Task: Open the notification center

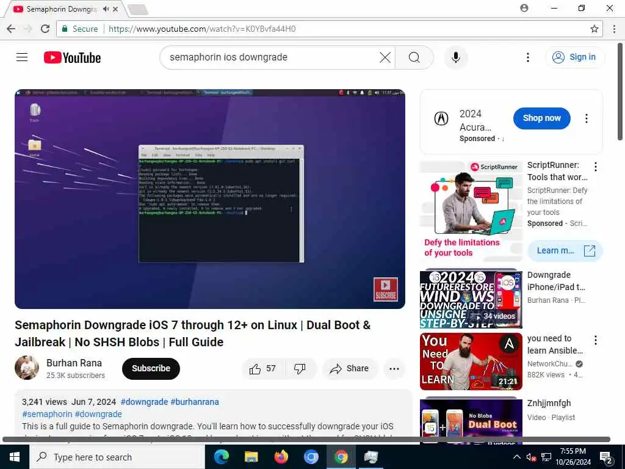Action: tap(606, 457)
